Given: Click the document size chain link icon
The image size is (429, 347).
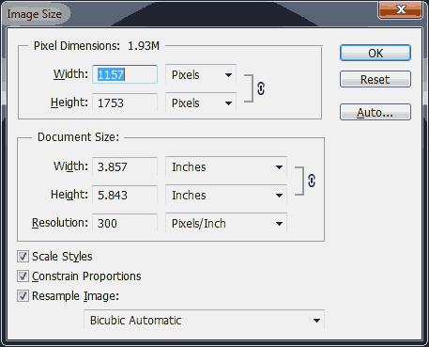Looking at the screenshot, I should [x=312, y=181].
